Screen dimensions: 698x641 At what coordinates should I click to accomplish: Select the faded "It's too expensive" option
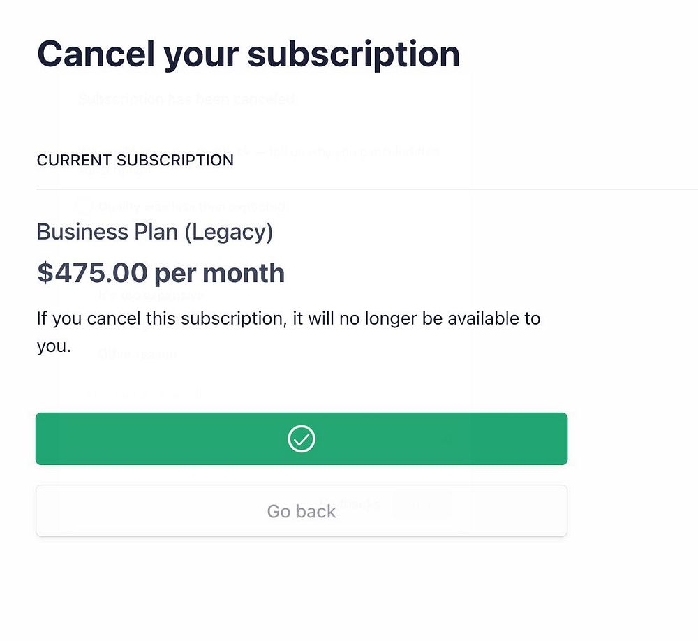click(x=151, y=295)
